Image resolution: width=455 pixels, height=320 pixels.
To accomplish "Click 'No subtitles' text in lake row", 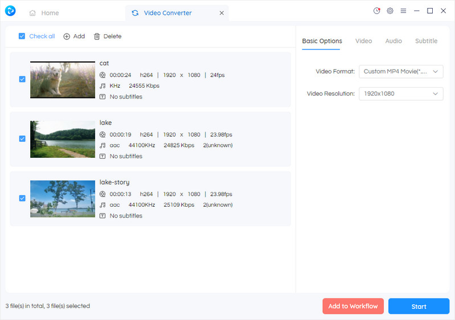I will point(126,157).
